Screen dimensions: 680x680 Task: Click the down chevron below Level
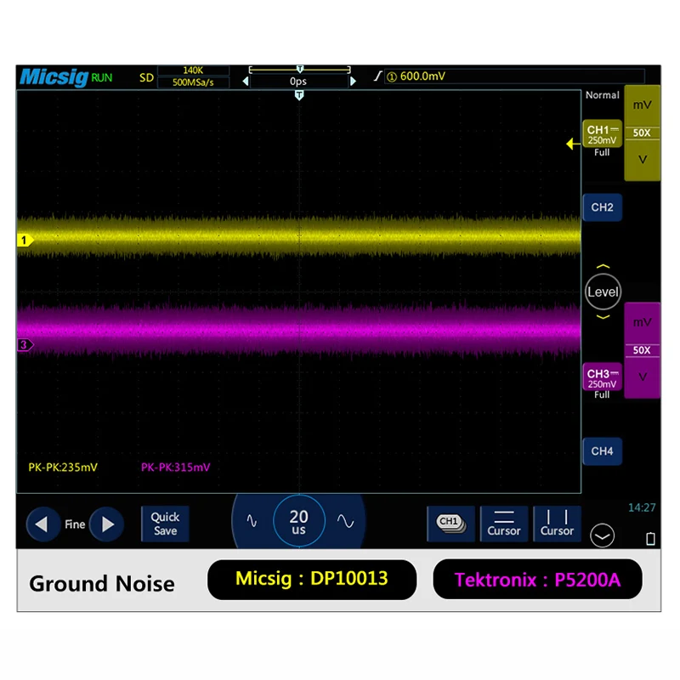[x=603, y=317]
